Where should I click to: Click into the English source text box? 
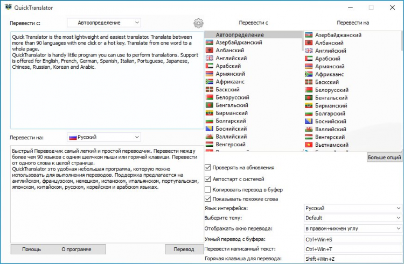pos(107,80)
